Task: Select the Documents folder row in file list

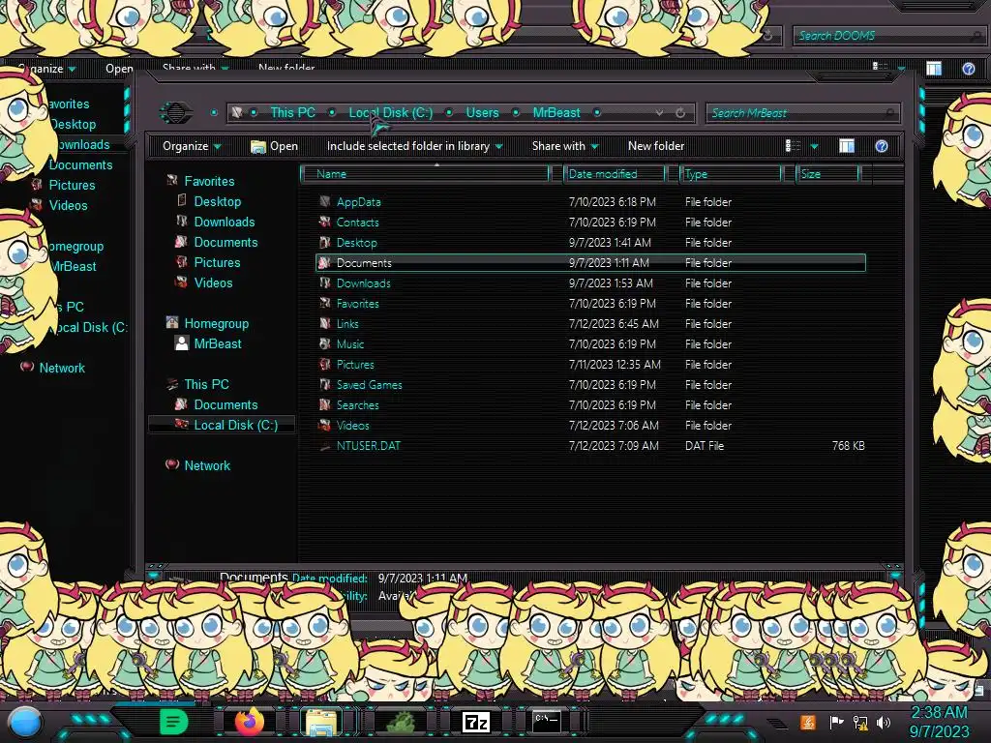Action: (590, 263)
